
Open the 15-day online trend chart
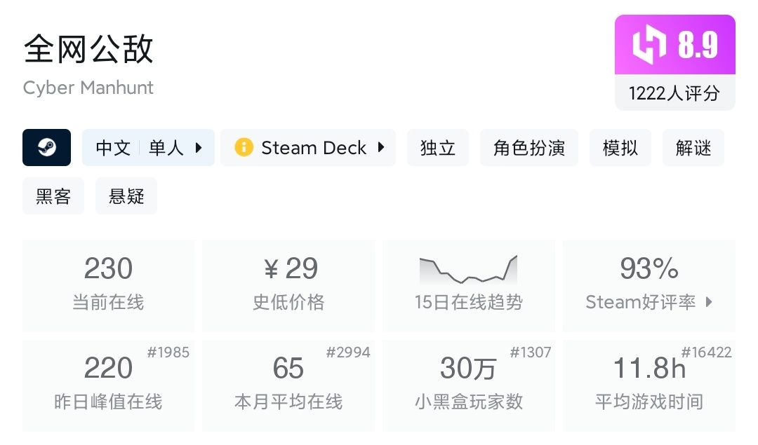pos(468,271)
